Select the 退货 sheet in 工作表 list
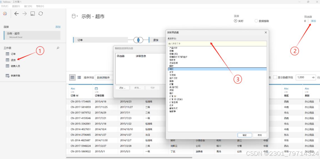 [13, 60]
